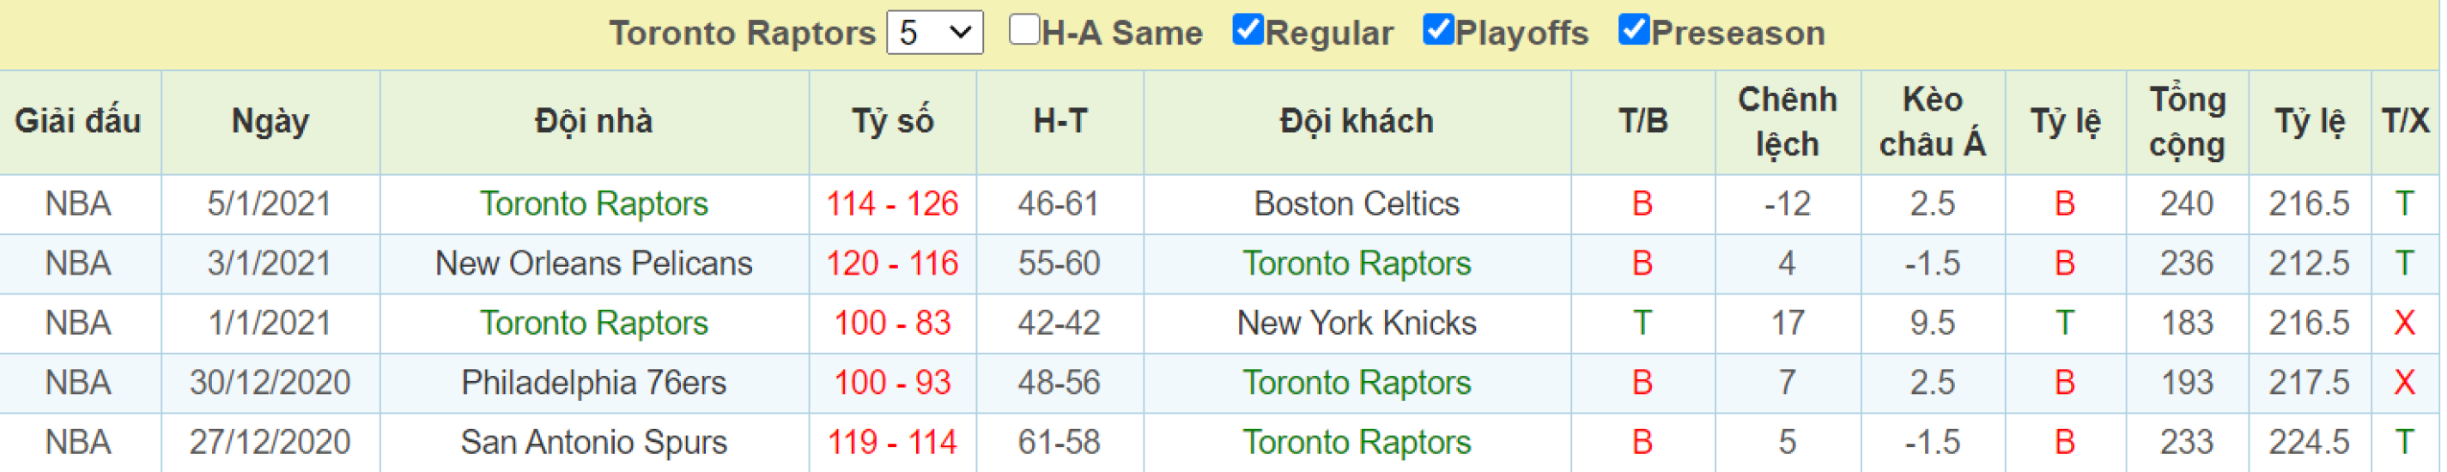Click the 114 - 126 score
The height and width of the screenshot is (472, 2447).
point(892,203)
